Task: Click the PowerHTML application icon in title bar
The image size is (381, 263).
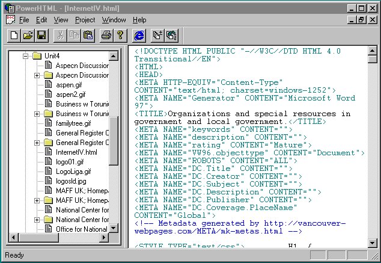Action: coord(10,8)
